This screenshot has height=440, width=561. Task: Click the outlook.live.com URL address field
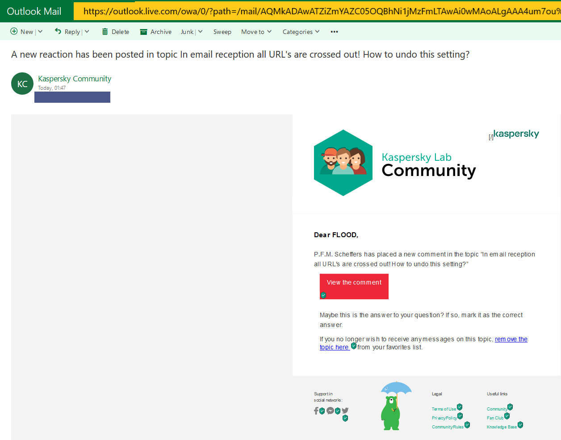point(317,11)
